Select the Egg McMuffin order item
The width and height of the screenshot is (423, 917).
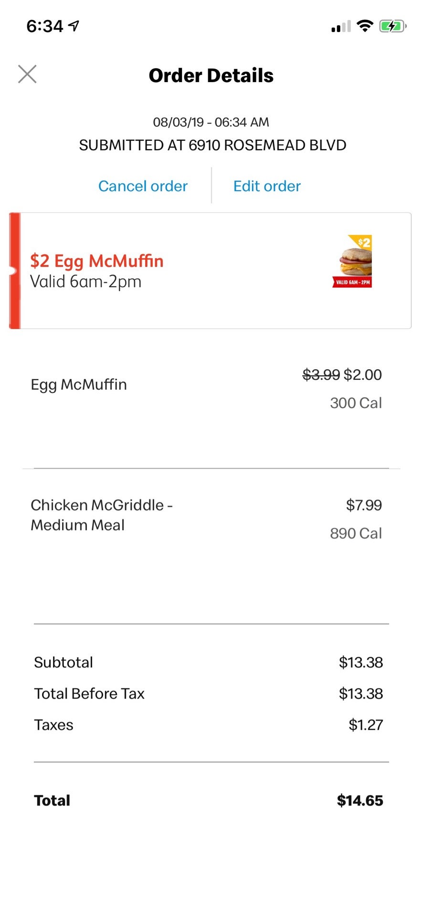tap(79, 384)
